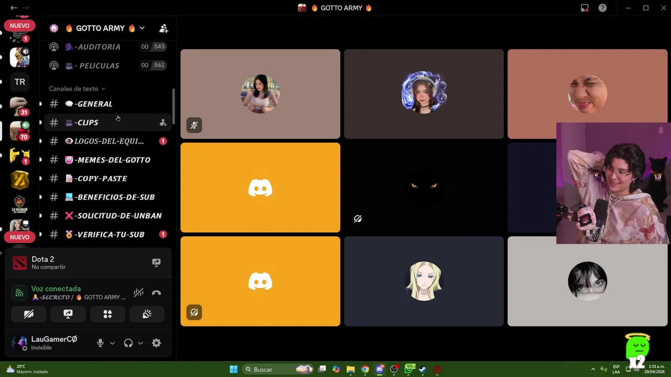Open La Vecindad server icon
Screen dimensions: 671x377
(x=19, y=204)
